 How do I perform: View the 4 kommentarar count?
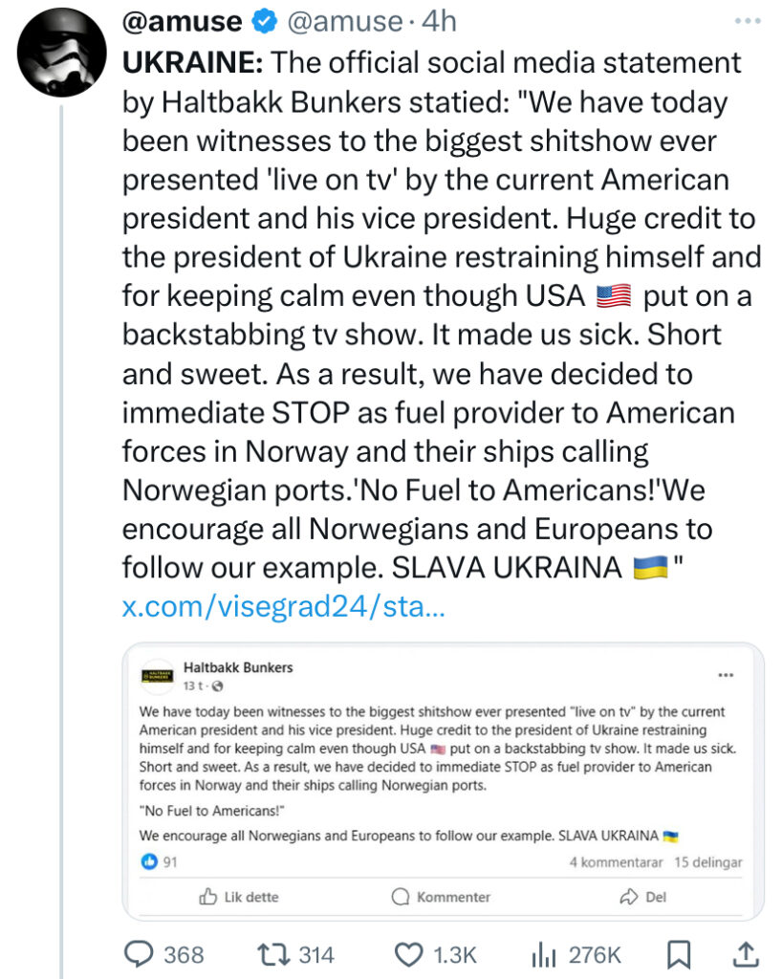click(616, 861)
